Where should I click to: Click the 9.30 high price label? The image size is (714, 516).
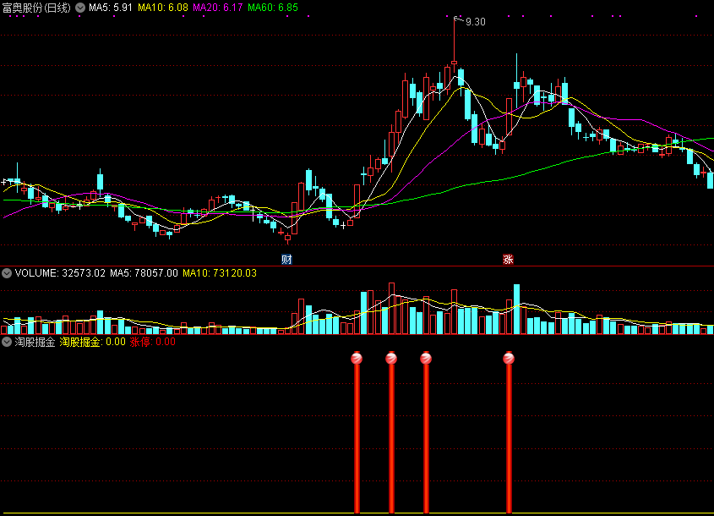[x=476, y=22]
